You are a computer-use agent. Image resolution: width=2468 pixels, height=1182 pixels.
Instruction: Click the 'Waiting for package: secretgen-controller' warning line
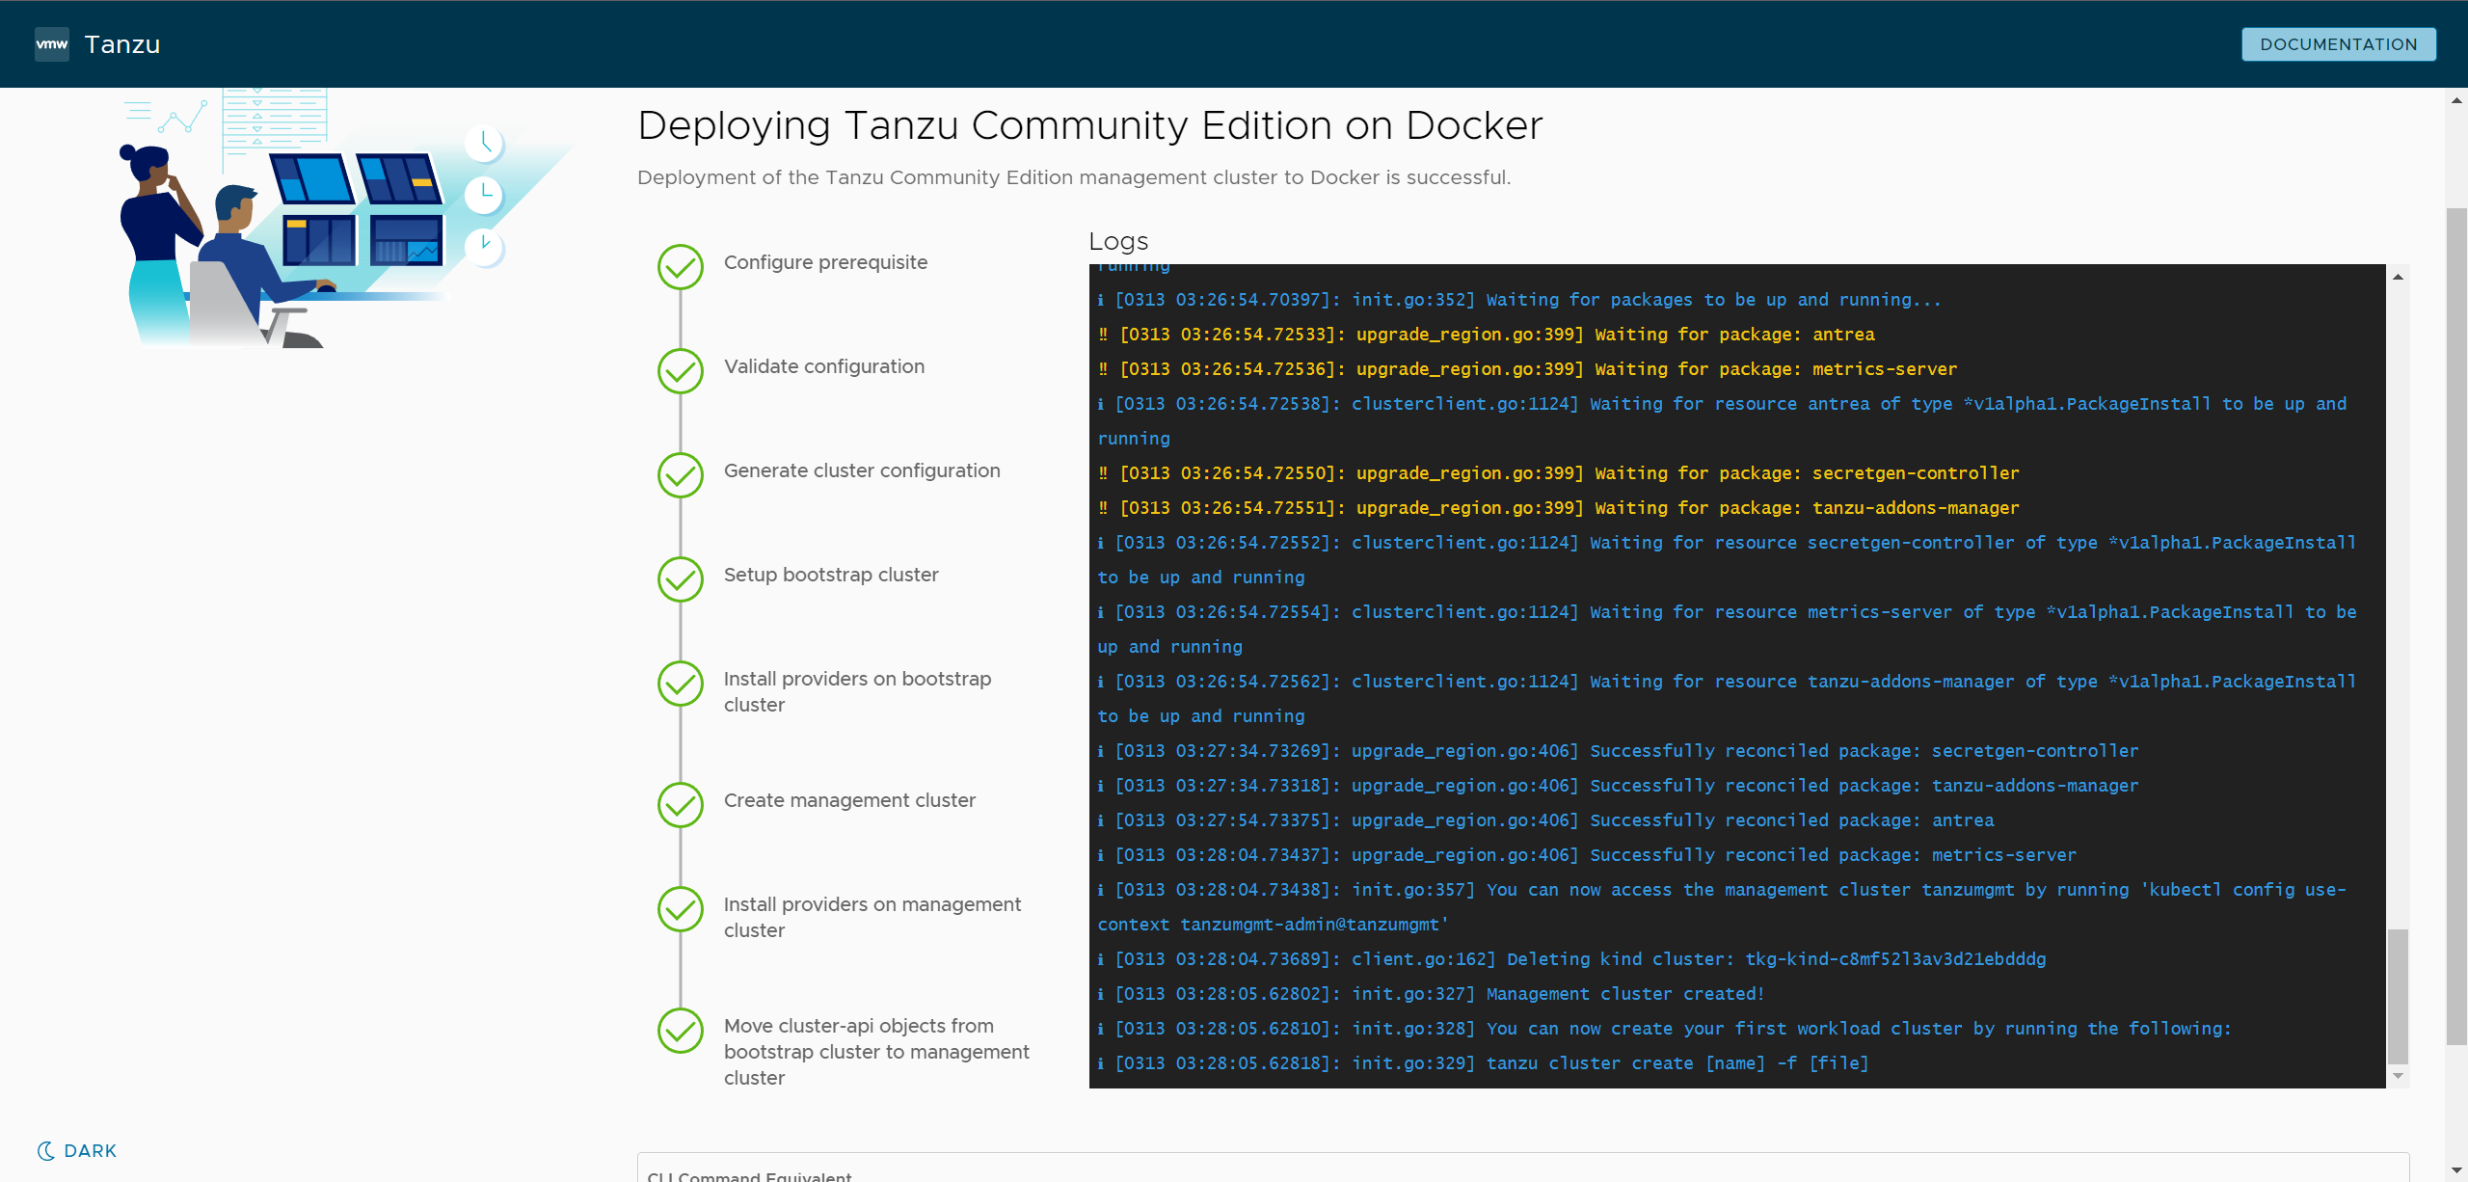pyautogui.click(x=1558, y=472)
